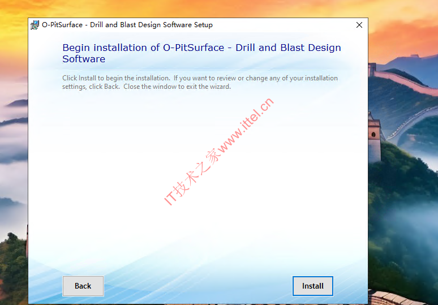
Task: Click the window title 'O-PitSurface - Drill and Blast Design Software Setup'
Action: 127,25
